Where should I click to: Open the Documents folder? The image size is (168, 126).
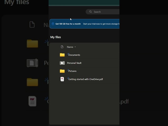(74, 55)
